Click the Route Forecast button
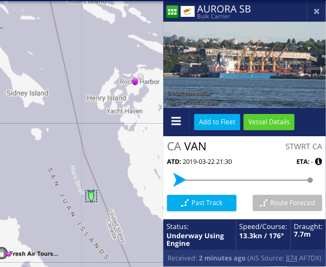The height and width of the screenshot is (267, 326). pos(287,203)
